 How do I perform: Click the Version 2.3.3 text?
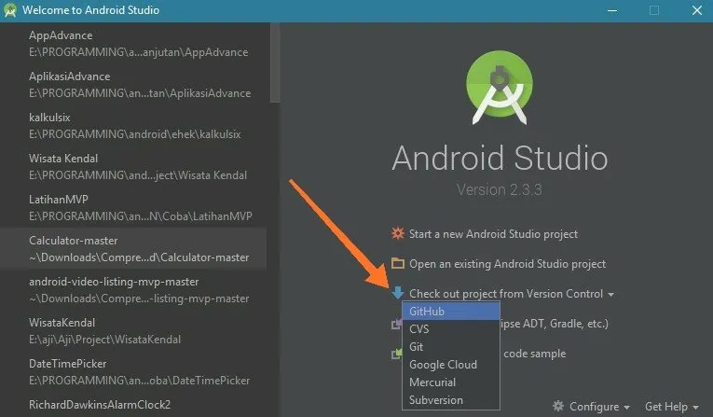pos(500,189)
